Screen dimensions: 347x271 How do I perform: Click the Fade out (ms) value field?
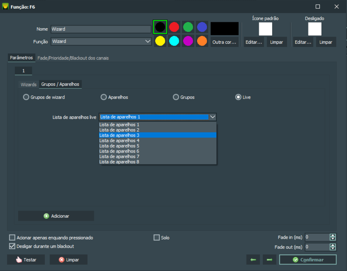click(x=317, y=247)
